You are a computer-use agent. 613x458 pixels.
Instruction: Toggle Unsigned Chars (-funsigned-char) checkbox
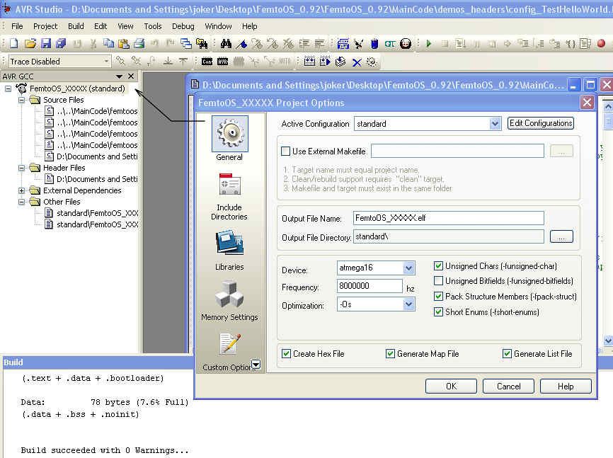[438, 266]
